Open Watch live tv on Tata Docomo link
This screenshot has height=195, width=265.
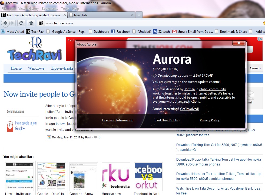coord(218,191)
